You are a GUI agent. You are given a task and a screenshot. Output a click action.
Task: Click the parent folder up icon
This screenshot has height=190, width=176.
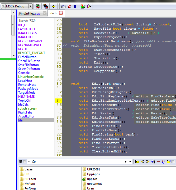(137, 161)
